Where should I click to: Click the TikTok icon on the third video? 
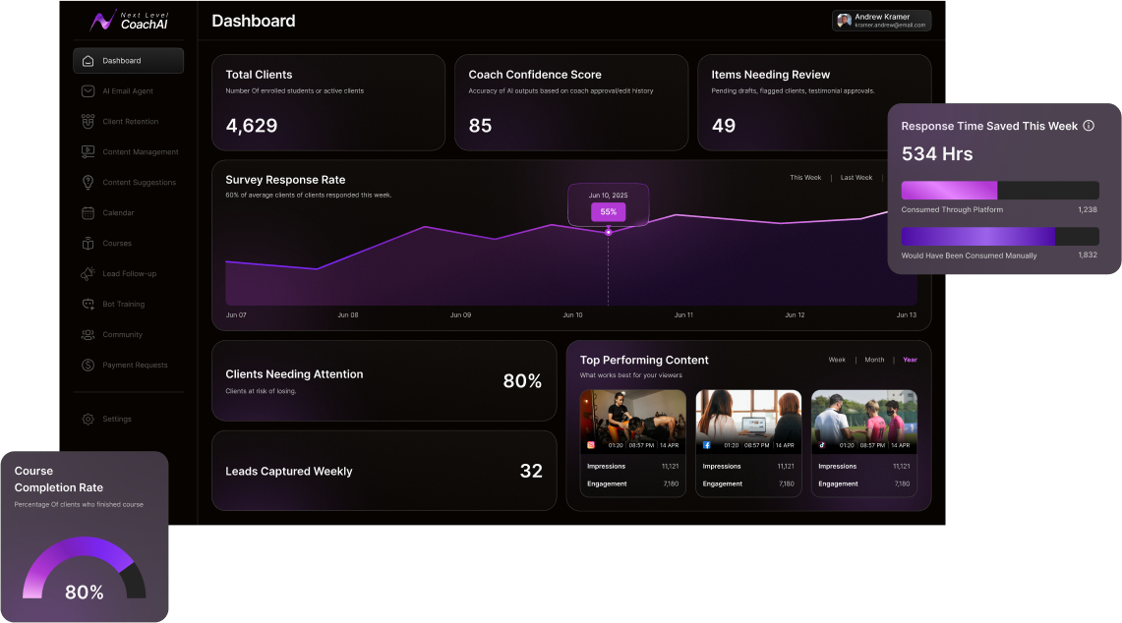(822, 445)
